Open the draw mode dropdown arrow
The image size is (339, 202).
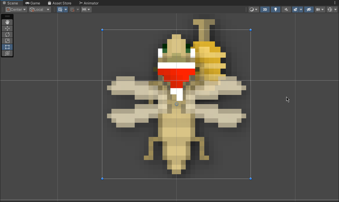(257, 9)
